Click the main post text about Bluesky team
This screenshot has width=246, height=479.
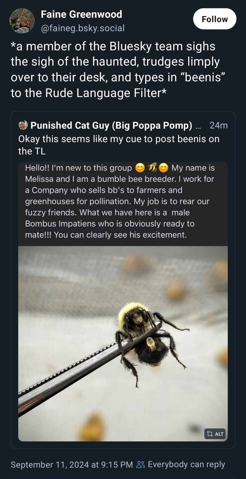point(118,70)
